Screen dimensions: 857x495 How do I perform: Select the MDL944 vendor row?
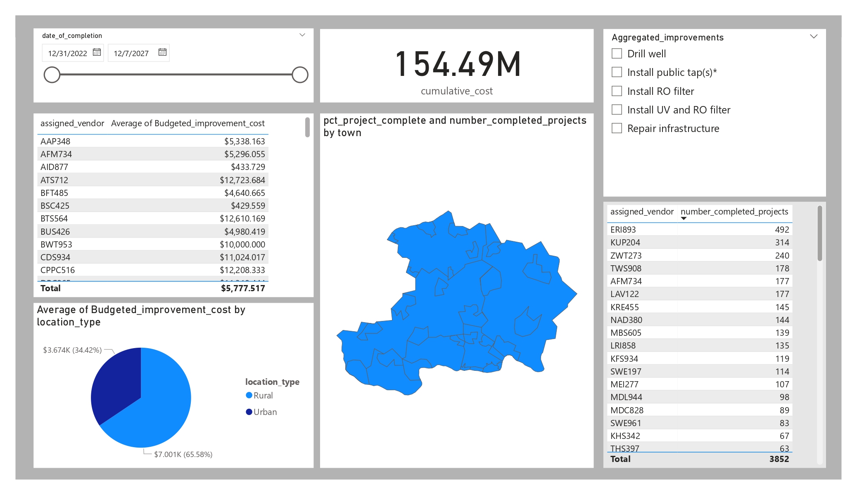point(700,397)
